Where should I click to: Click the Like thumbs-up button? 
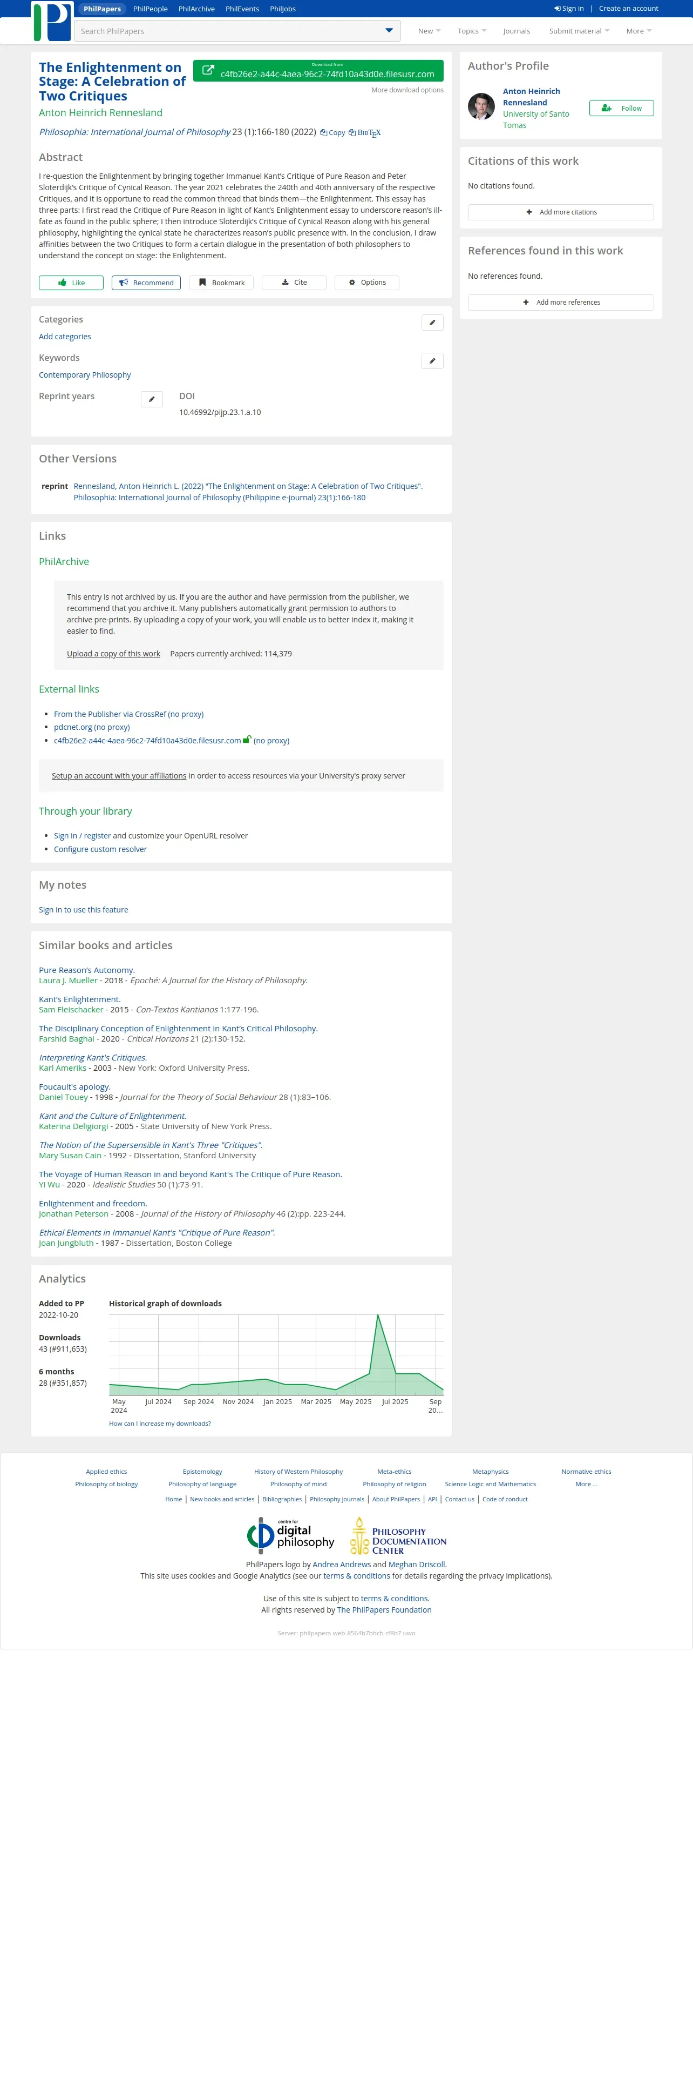coord(71,283)
